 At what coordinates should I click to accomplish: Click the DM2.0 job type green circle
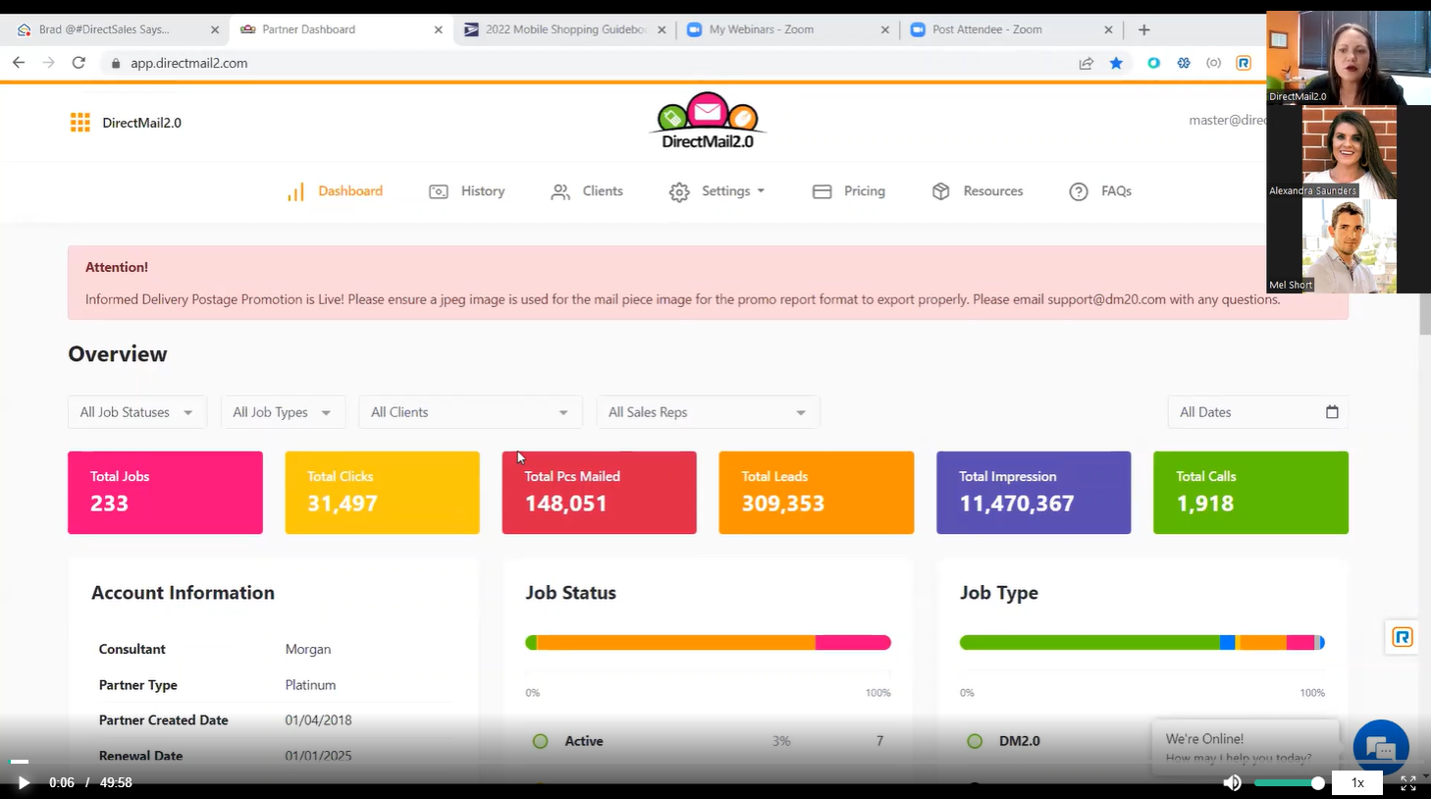tap(975, 741)
